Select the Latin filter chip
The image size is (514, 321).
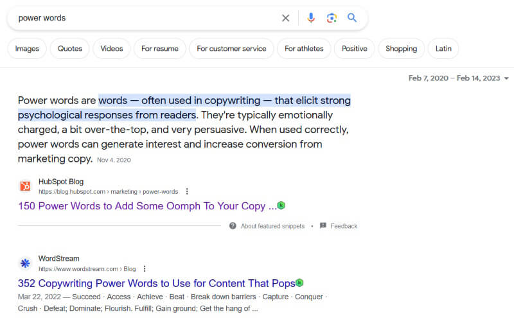(x=443, y=49)
